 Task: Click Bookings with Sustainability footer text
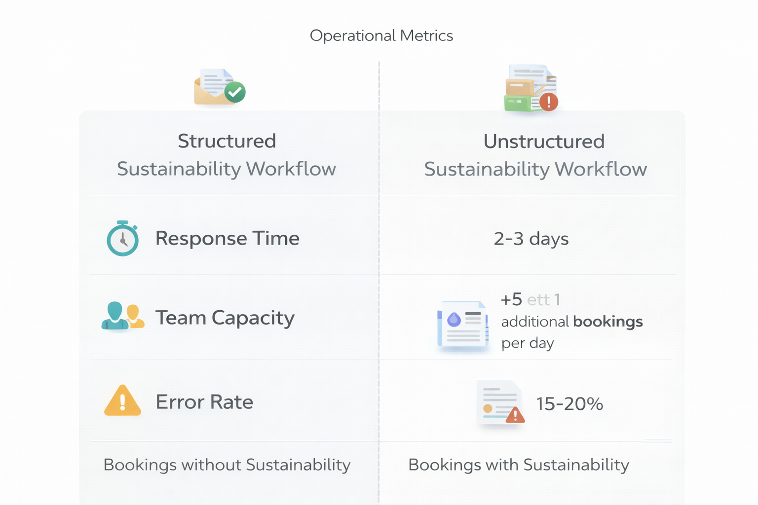click(518, 464)
